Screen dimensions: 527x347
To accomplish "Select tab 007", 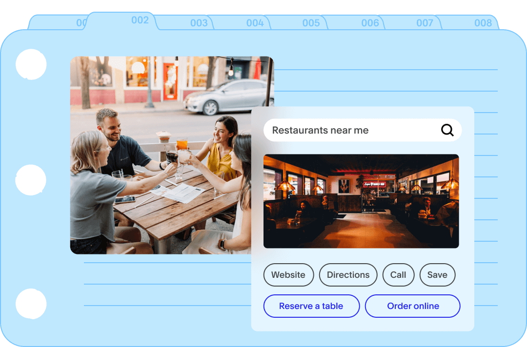I will coord(426,22).
